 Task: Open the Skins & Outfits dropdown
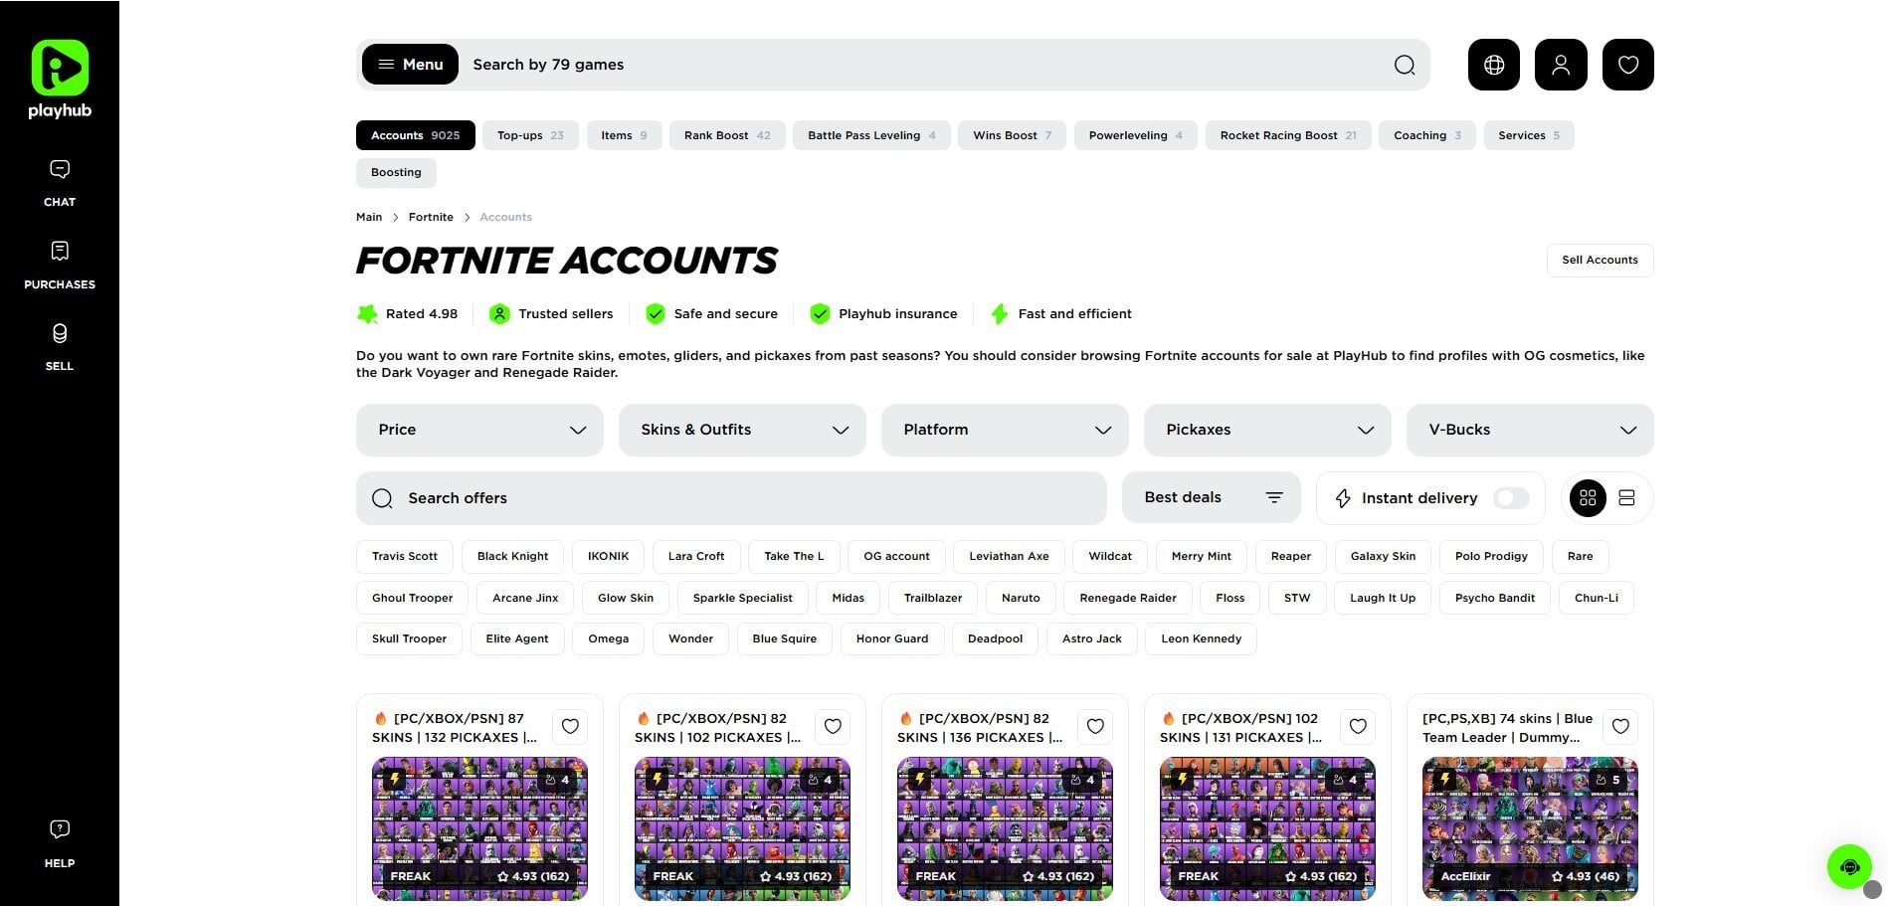742,430
